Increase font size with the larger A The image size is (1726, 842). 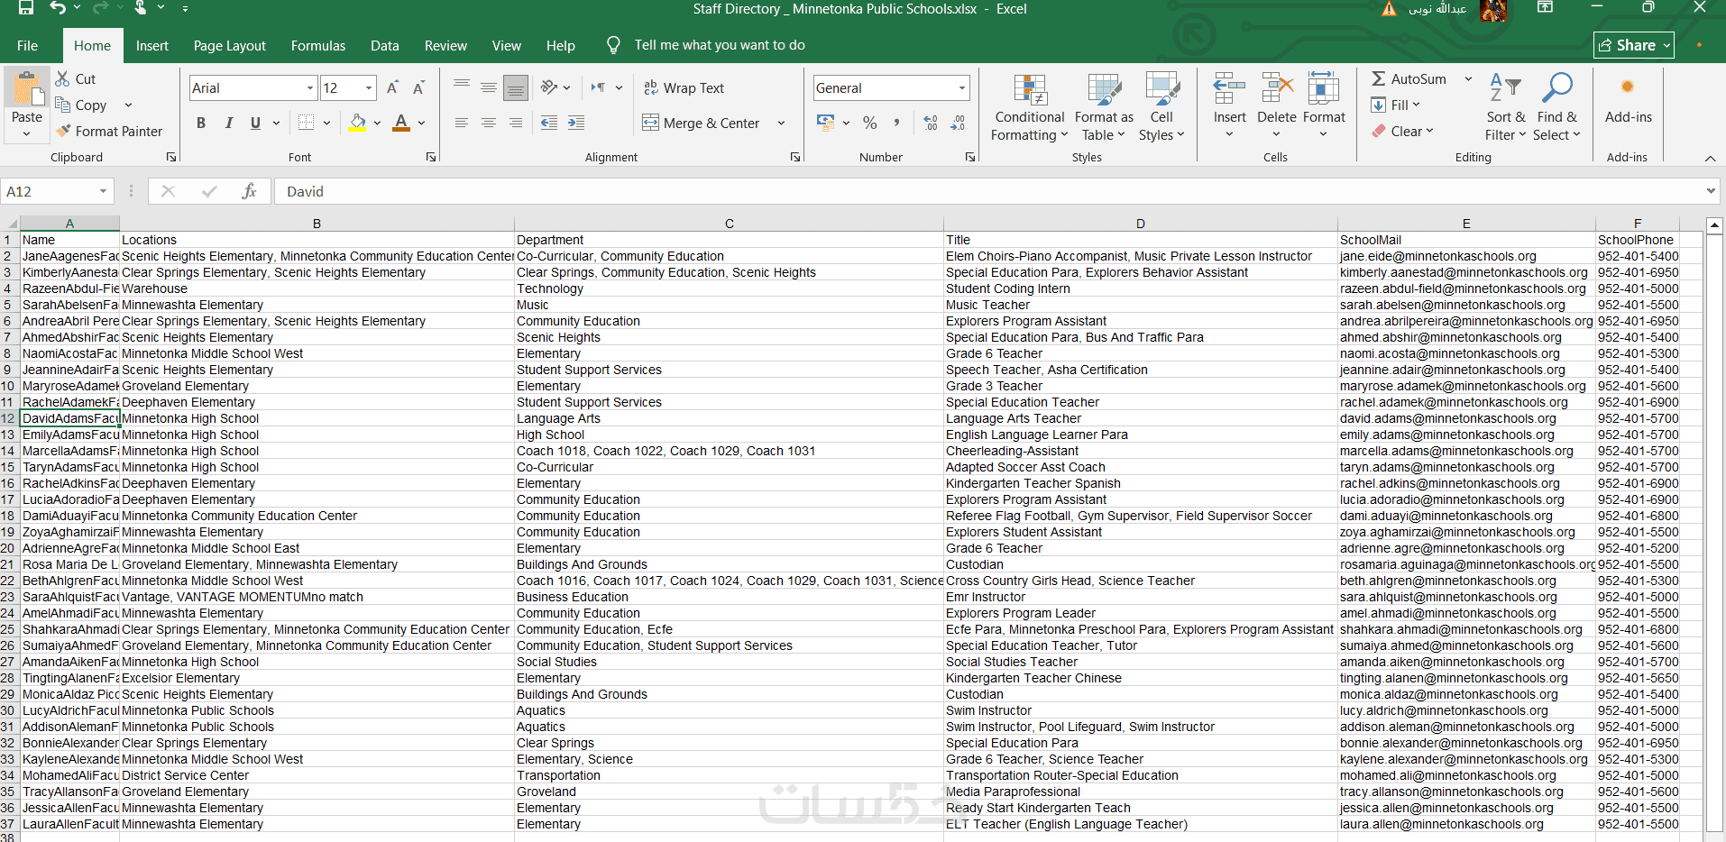click(x=393, y=88)
